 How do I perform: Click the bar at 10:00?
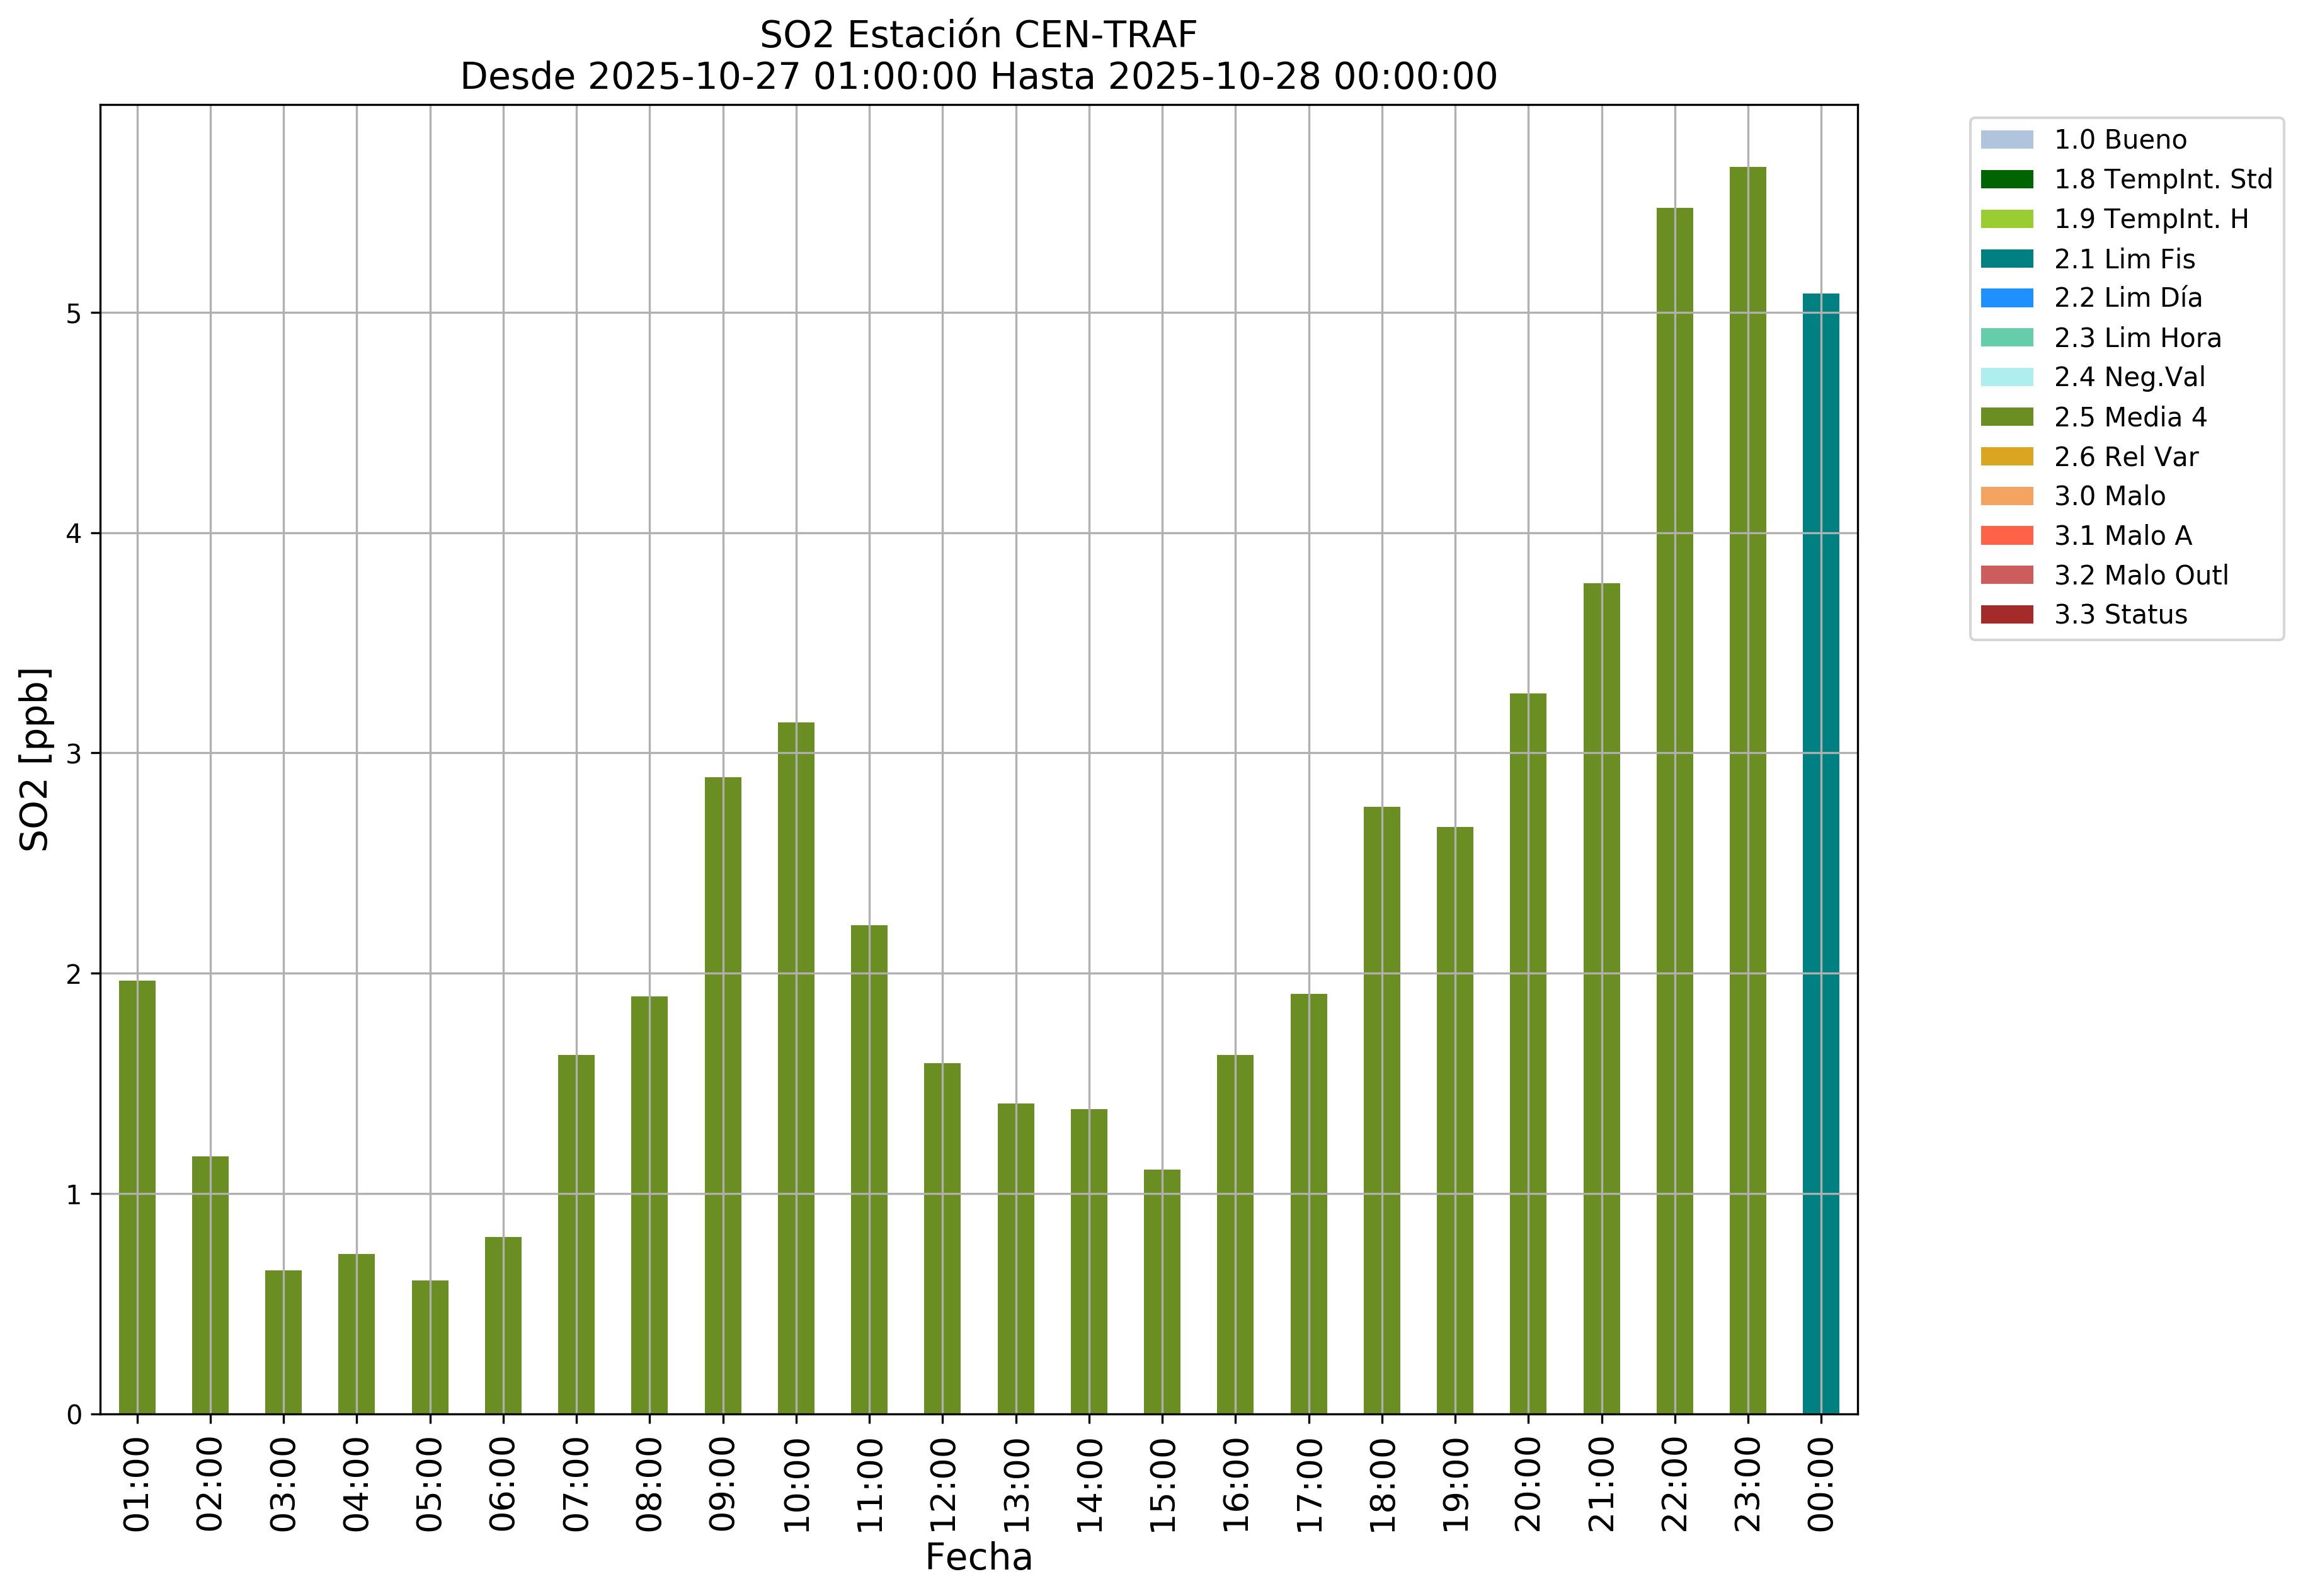796,1067
